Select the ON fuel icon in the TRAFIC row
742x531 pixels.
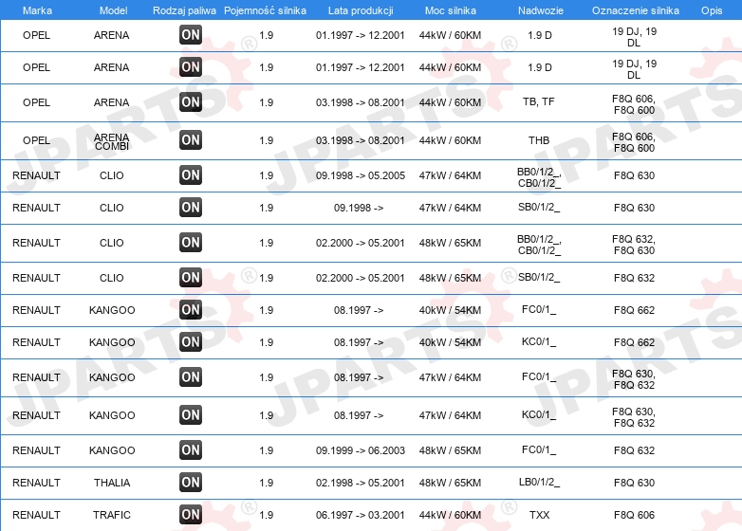point(191,515)
